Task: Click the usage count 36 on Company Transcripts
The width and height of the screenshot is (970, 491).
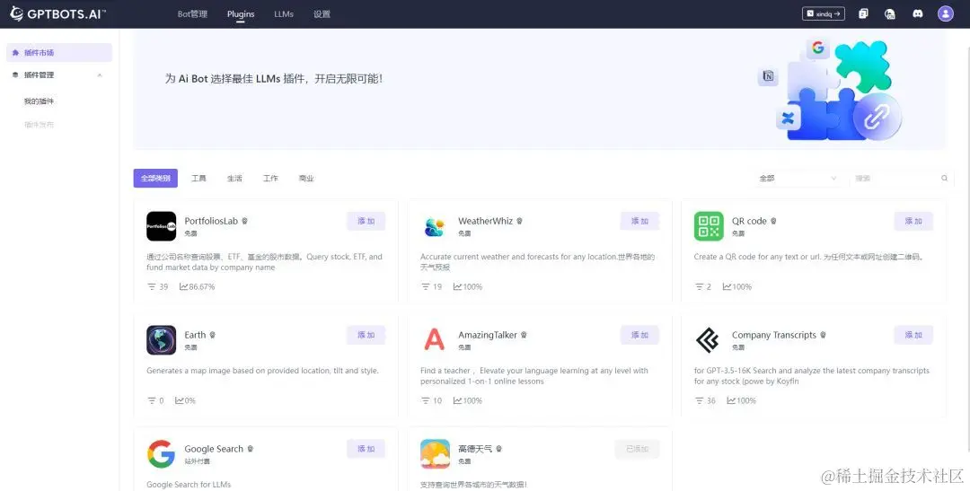Action: [705, 400]
